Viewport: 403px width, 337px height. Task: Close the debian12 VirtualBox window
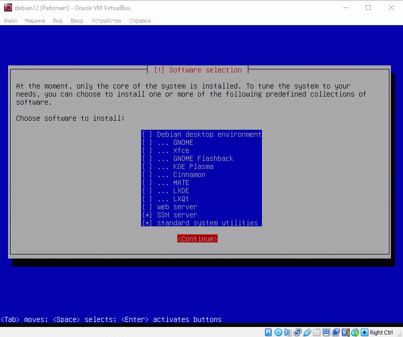point(391,8)
